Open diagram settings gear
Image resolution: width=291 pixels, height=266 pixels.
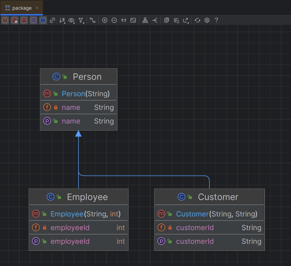pos(207,20)
